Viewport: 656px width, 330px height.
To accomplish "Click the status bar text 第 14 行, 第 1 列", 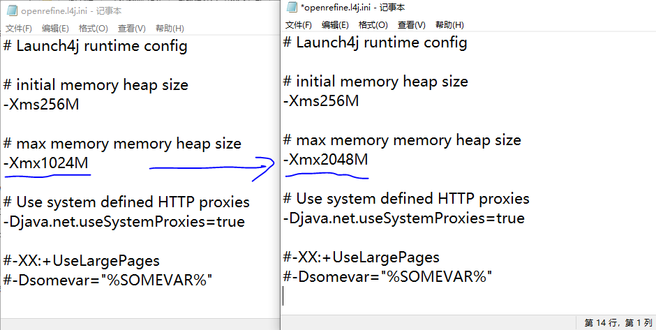I will [x=618, y=322].
